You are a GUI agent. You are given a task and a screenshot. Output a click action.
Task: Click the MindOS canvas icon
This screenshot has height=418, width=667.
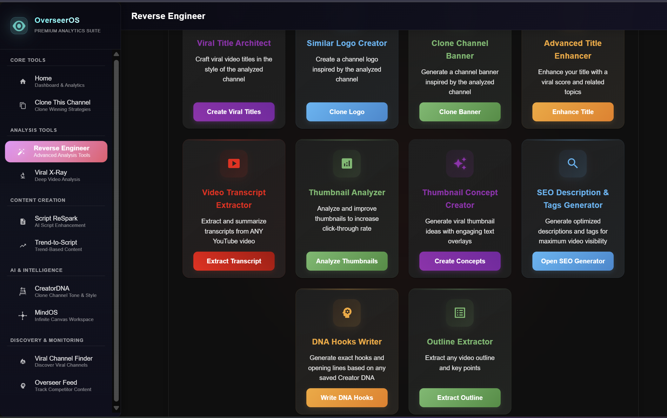click(23, 316)
